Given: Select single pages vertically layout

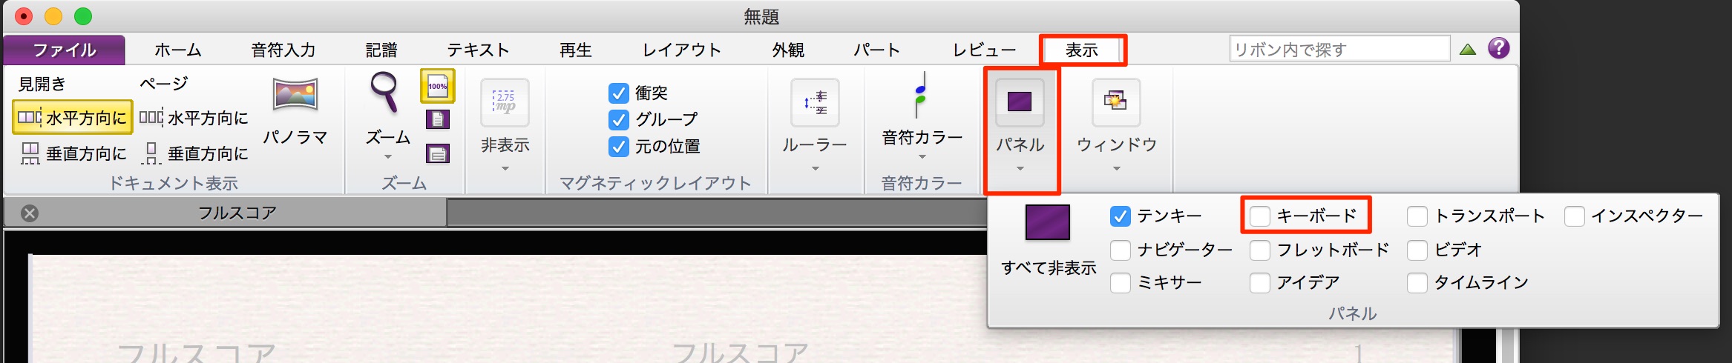Looking at the screenshot, I should [194, 153].
